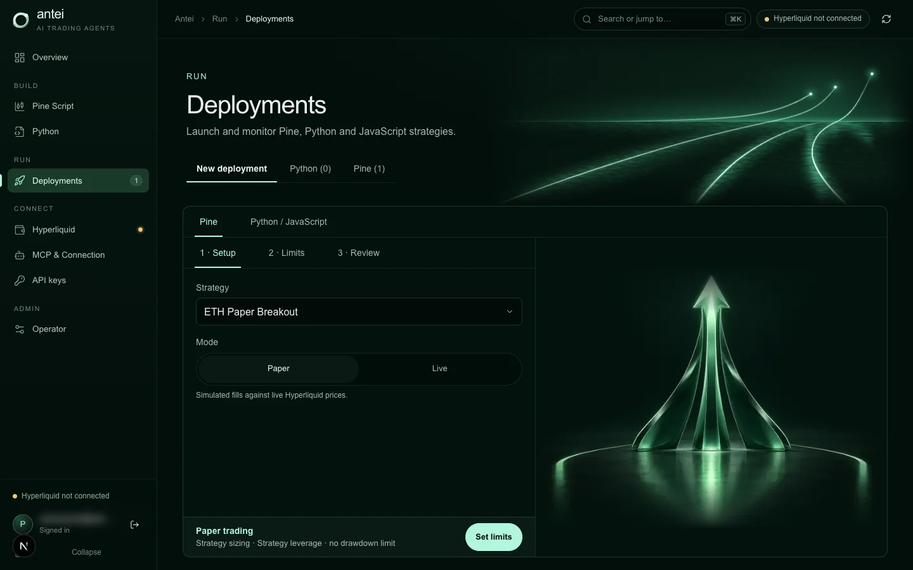Click the Deployments count badge 1

pos(136,180)
